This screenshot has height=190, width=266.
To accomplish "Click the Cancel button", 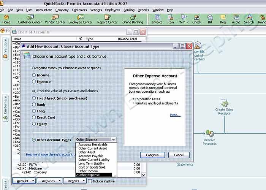I will point(179,155).
